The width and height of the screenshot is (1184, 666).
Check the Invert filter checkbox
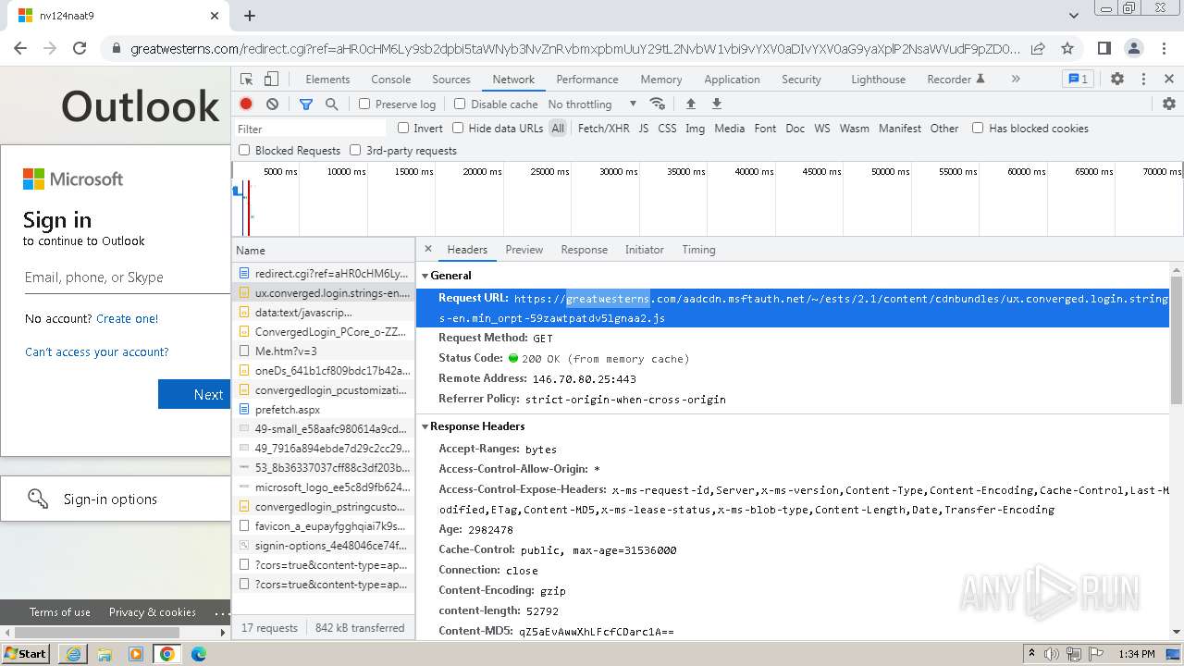pos(403,129)
